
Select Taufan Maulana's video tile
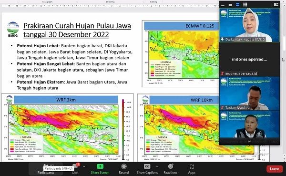[x=249, y=93]
